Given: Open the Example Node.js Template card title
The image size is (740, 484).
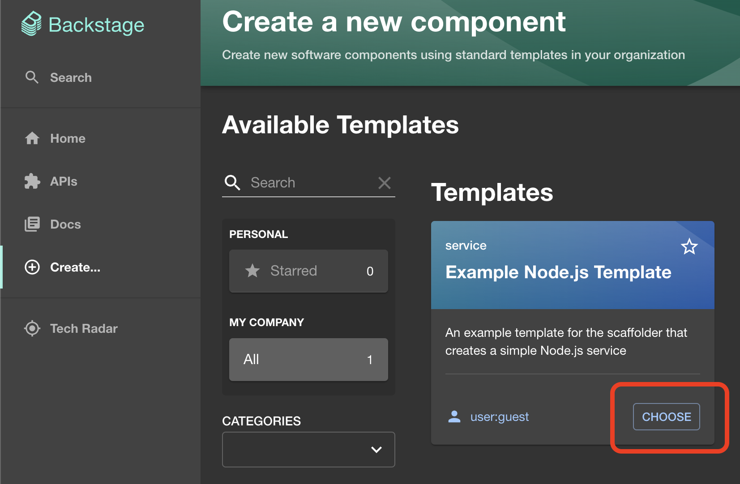Looking at the screenshot, I should [x=558, y=272].
